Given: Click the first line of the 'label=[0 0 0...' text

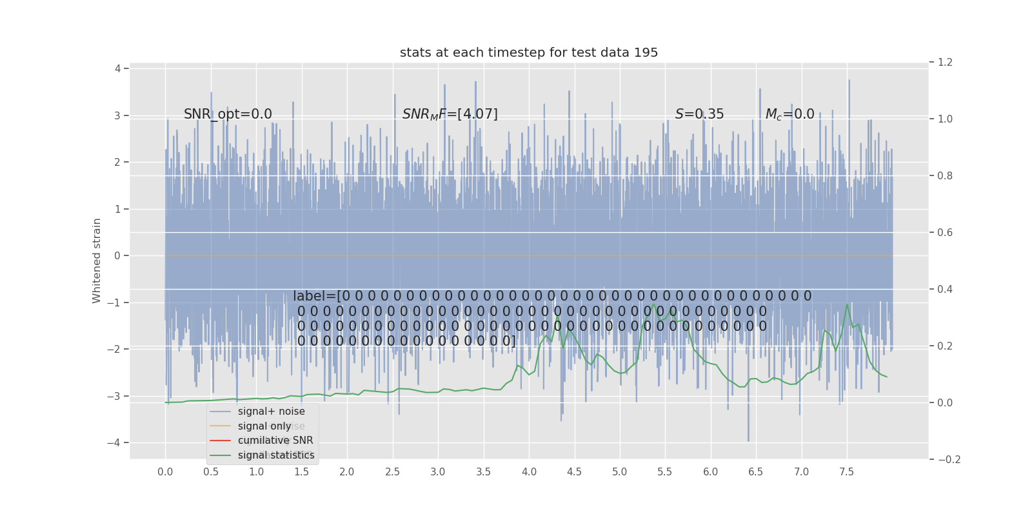Looking at the screenshot, I should tap(552, 296).
